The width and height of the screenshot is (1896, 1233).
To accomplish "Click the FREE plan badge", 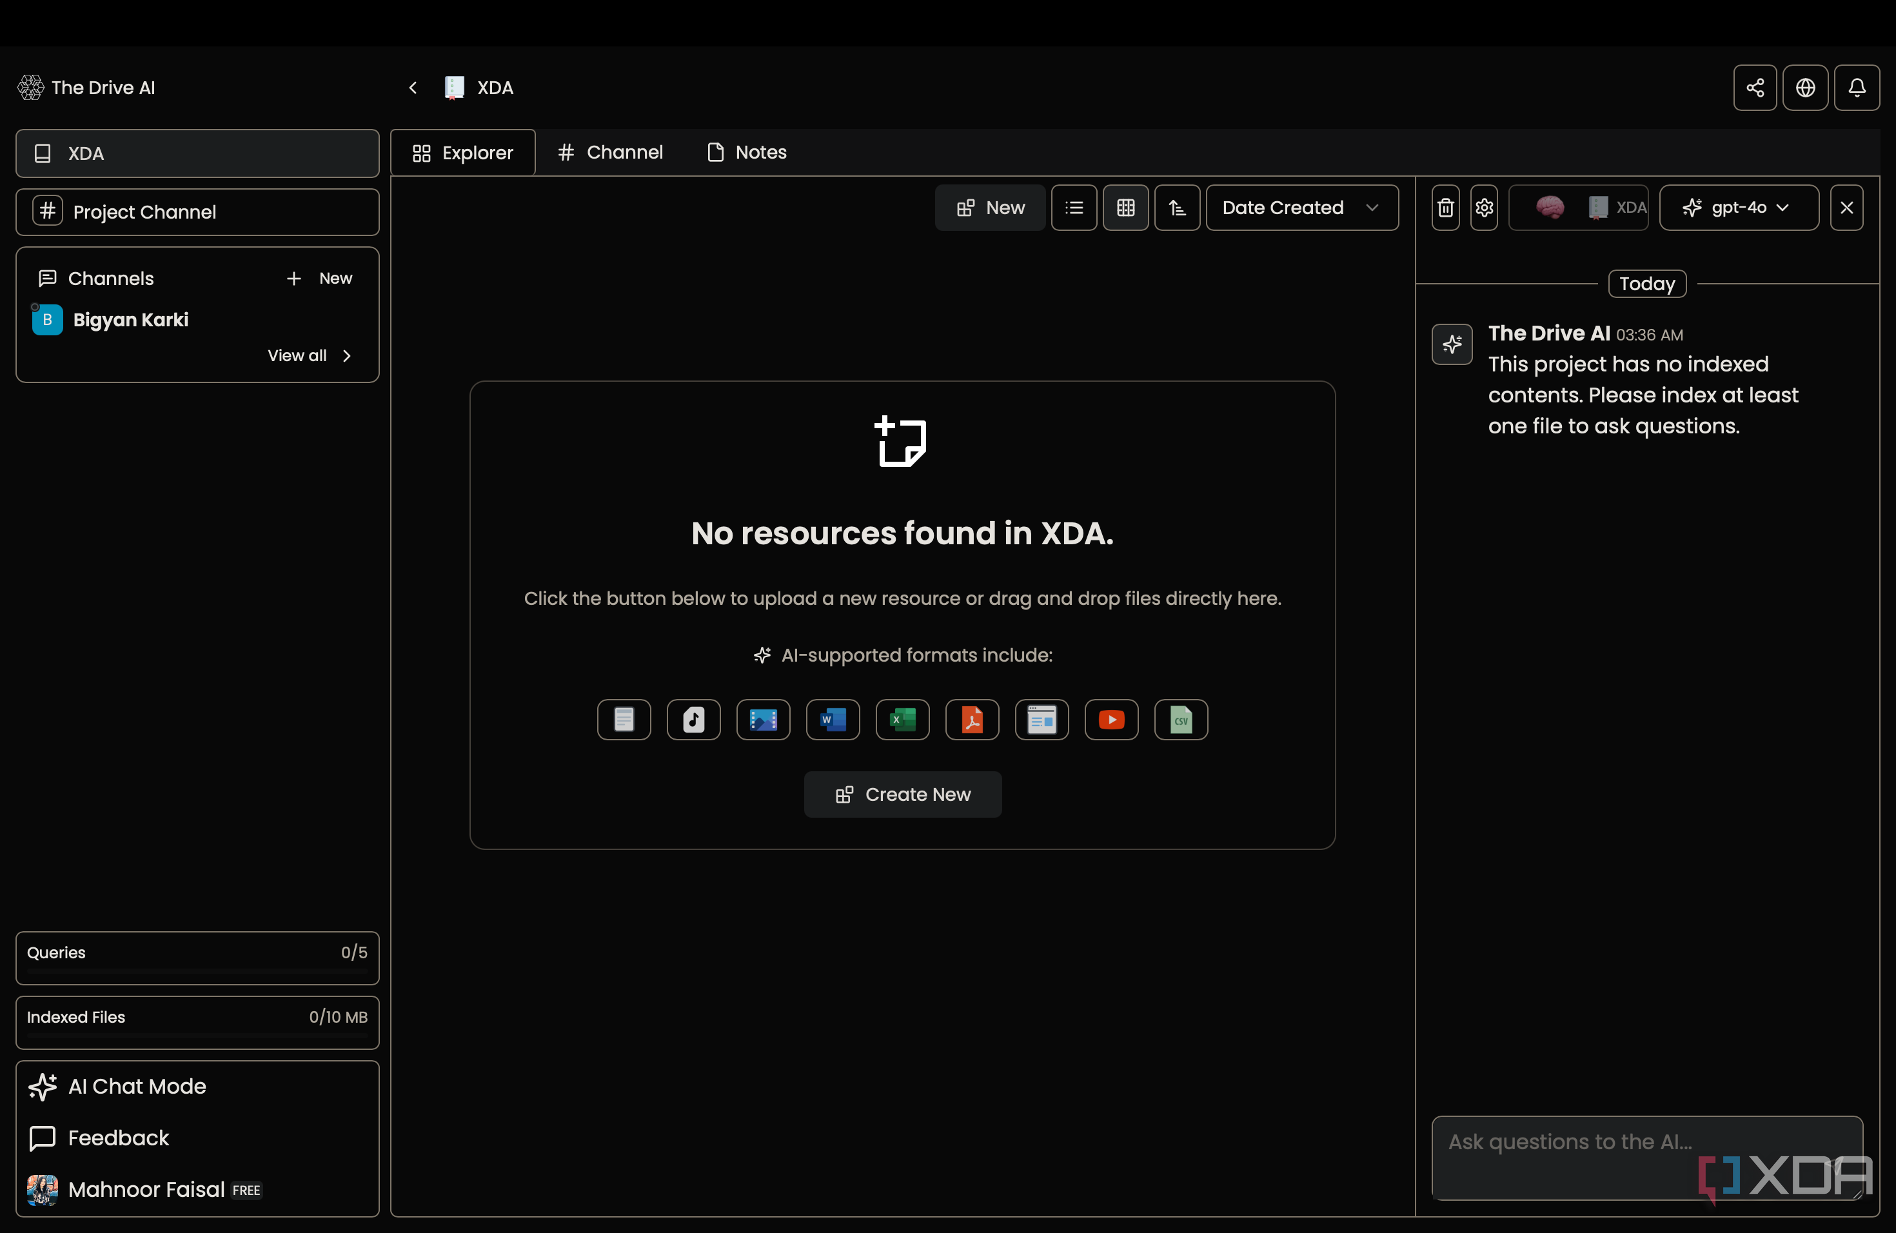I will point(246,1191).
